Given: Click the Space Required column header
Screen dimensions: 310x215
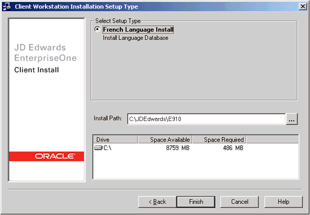Looking at the screenshot, I should 219,139.
